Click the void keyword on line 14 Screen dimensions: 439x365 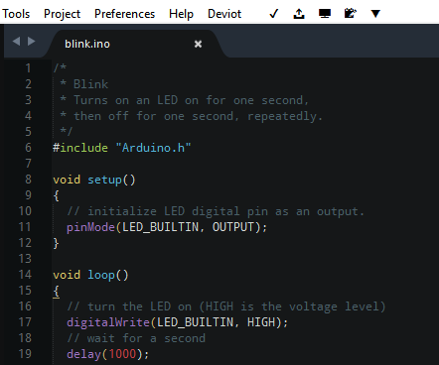(67, 275)
